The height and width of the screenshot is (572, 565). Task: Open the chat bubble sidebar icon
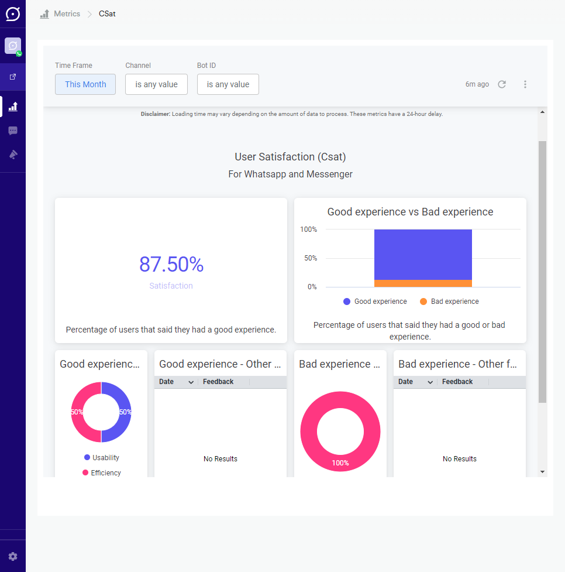coord(13,131)
